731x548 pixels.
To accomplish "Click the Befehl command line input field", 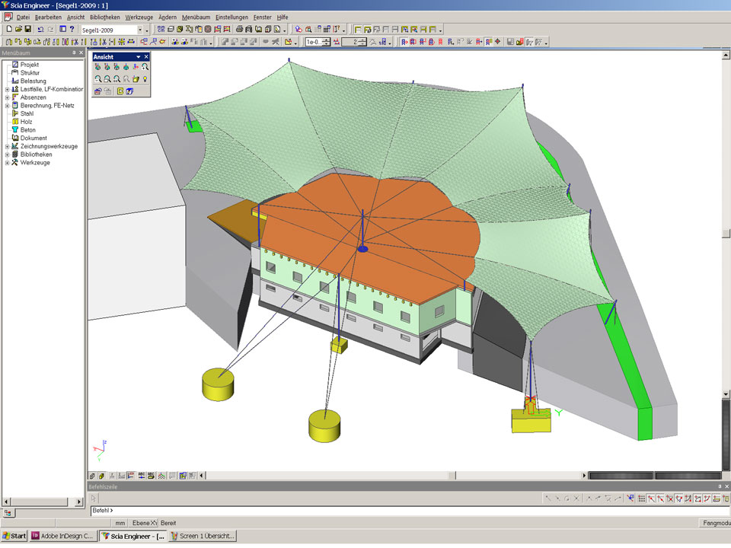I will tap(381, 510).
